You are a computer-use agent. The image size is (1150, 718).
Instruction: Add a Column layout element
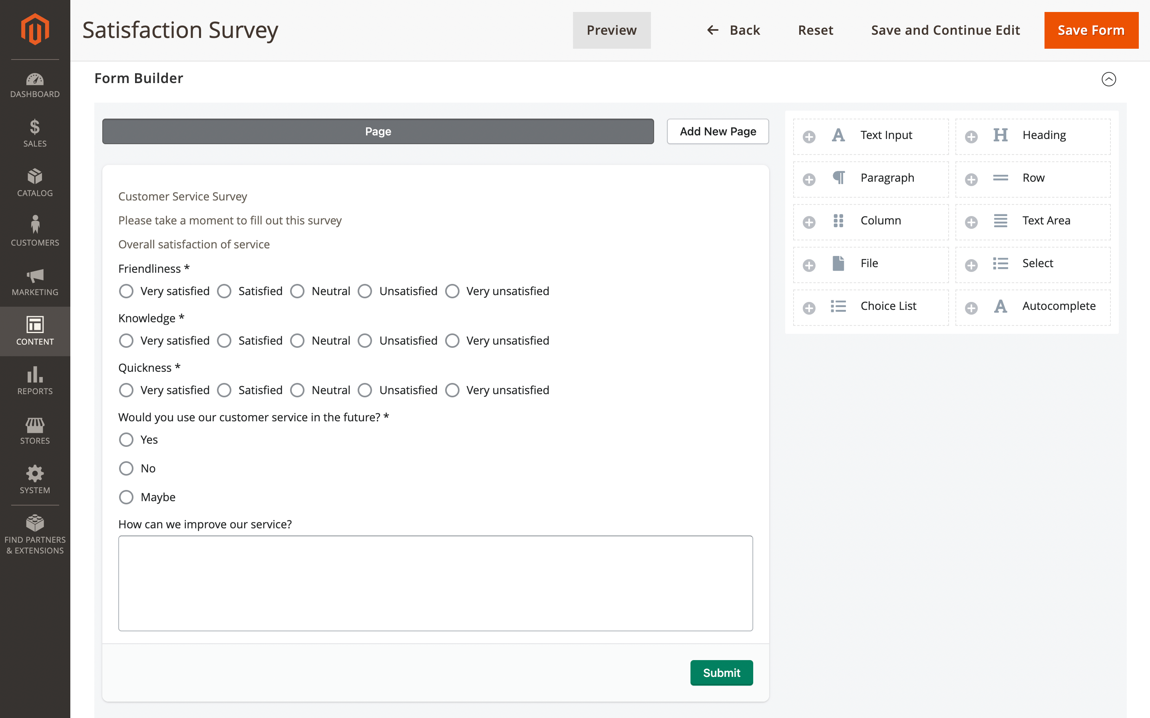[x=870, y=222]
